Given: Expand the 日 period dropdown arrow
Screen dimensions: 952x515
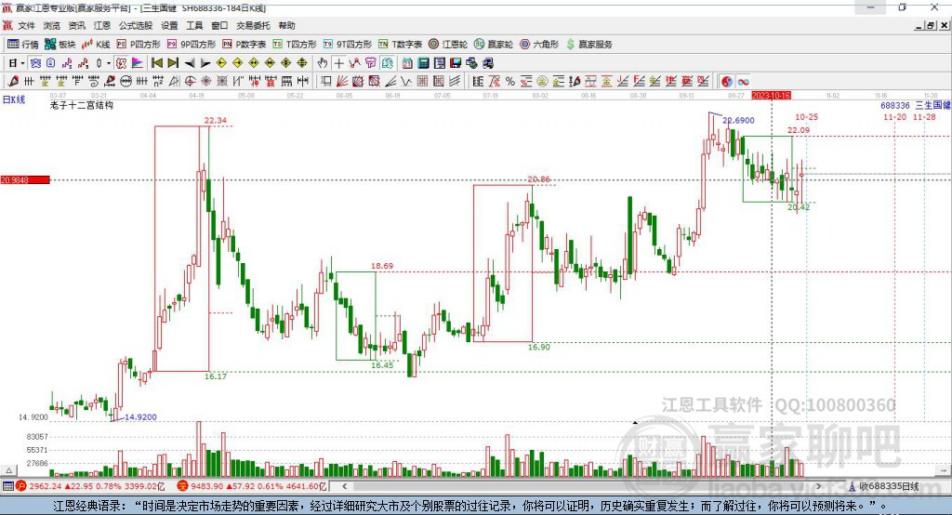Looking at the screenshot, I should click(x=23, y=63).
